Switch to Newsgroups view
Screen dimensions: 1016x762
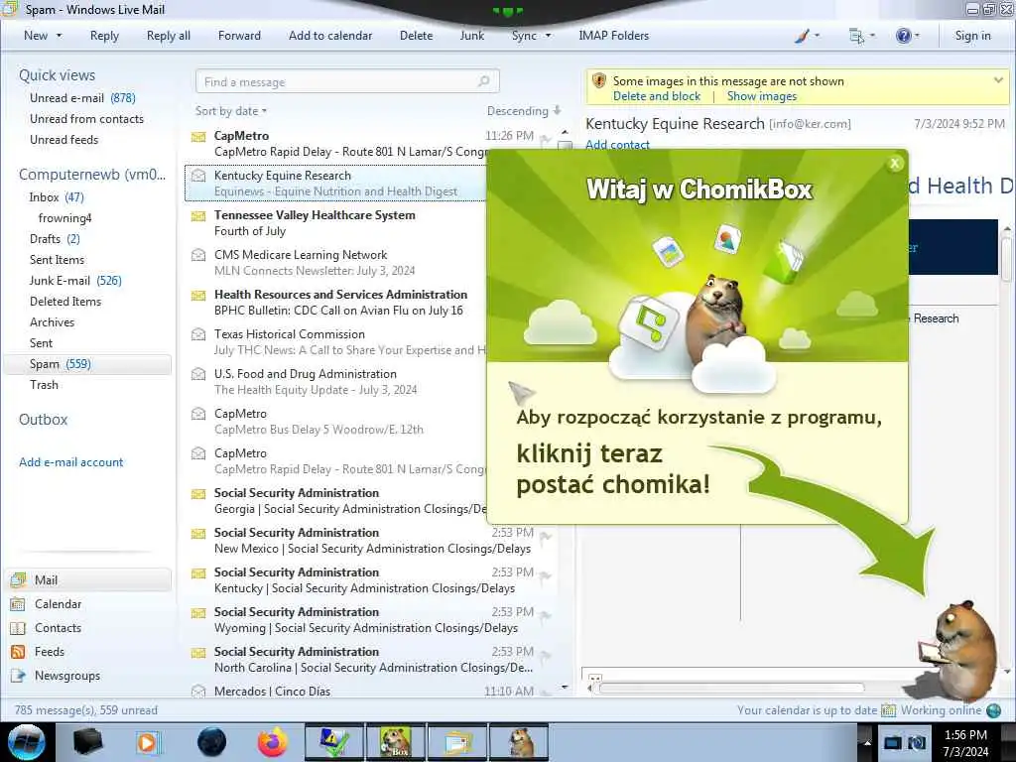click(x=67, y=675)
